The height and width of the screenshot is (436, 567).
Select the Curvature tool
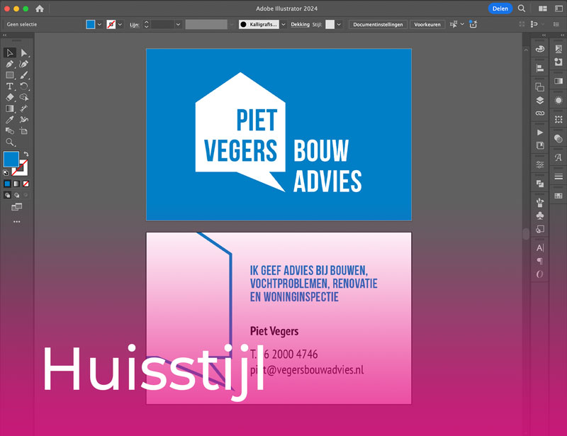[24, 64]
